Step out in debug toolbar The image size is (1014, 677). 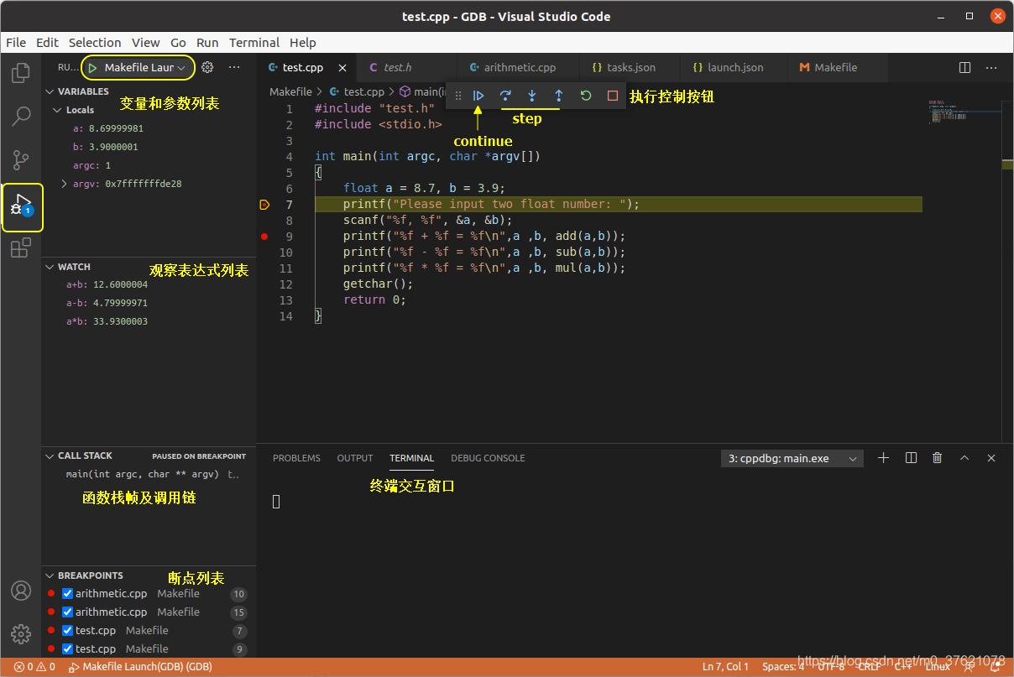(559, 96)
